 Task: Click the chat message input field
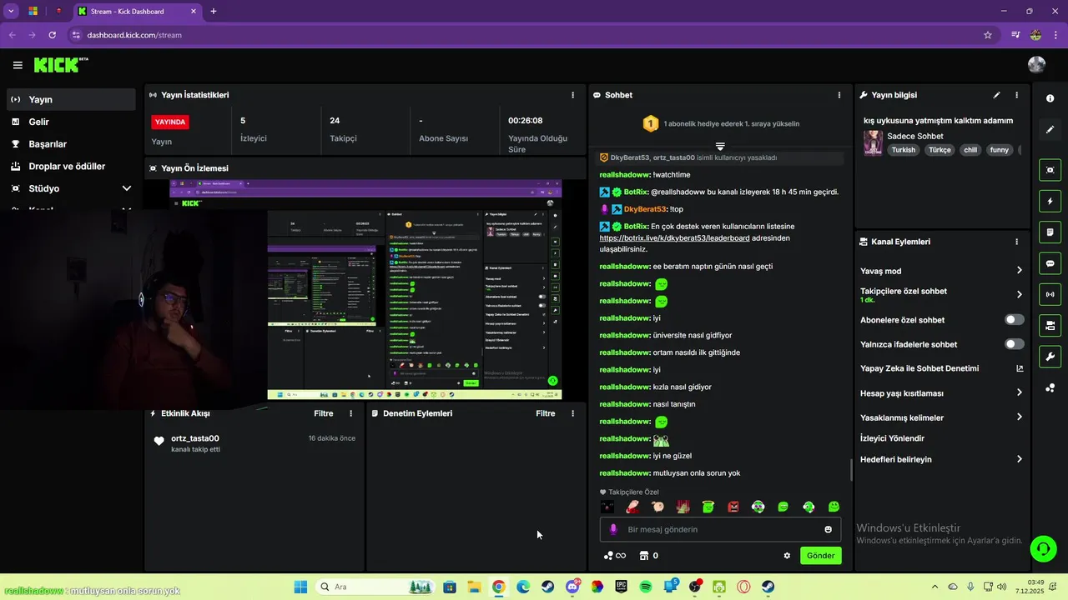[720, 529]
